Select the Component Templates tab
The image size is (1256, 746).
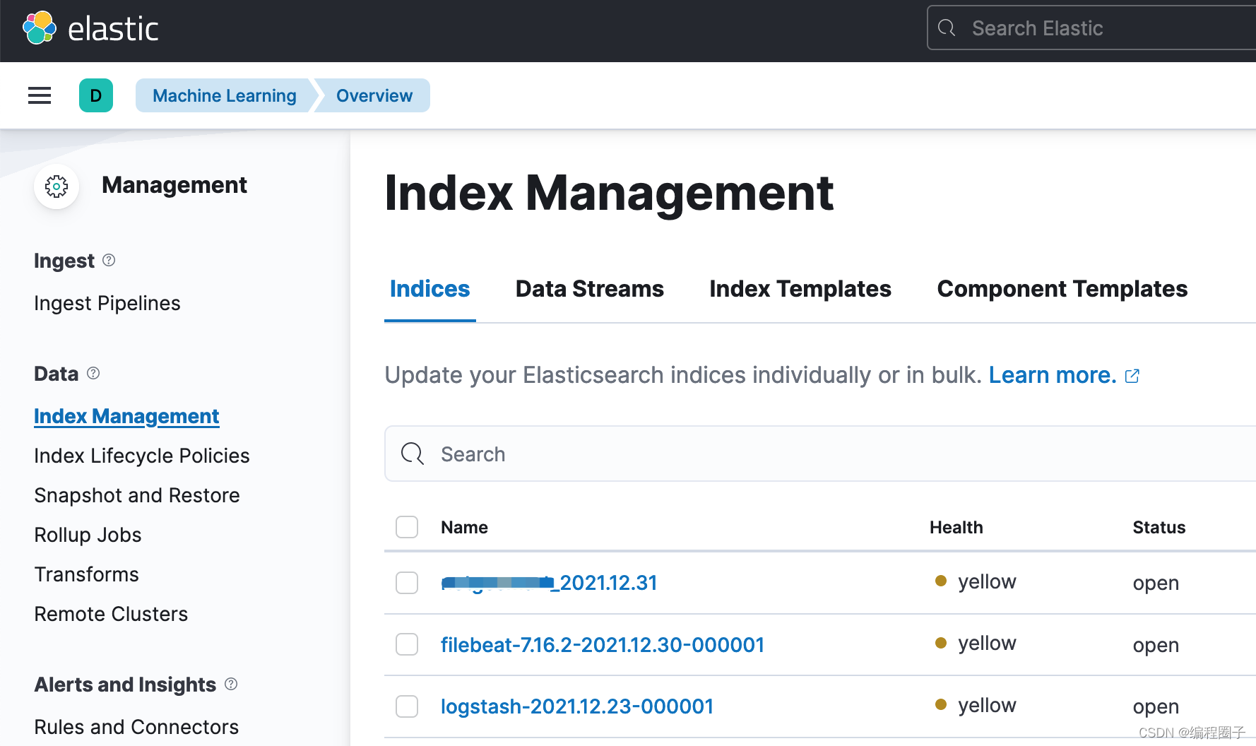tap(1062, 289)
